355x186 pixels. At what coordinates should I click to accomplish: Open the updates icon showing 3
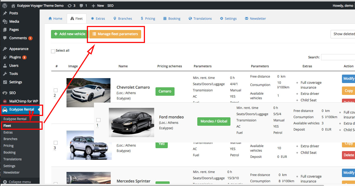pos(70,5)
